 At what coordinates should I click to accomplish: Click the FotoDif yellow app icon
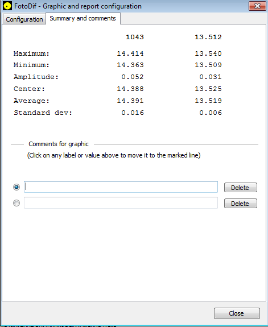7,6
